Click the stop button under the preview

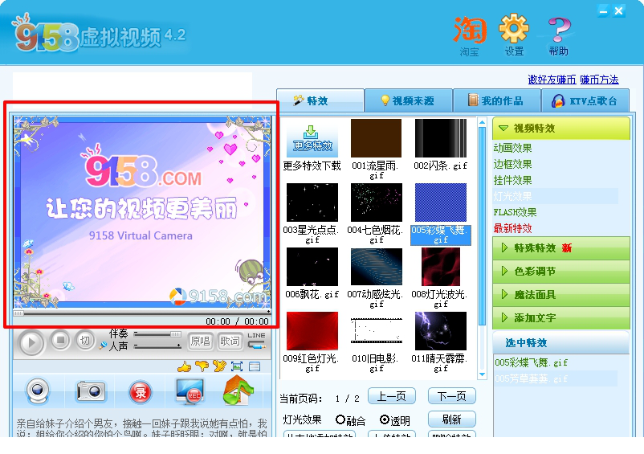click(60, 340)
